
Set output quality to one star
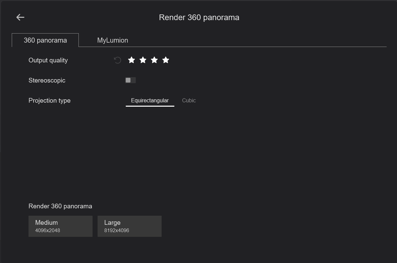[131, 60]
